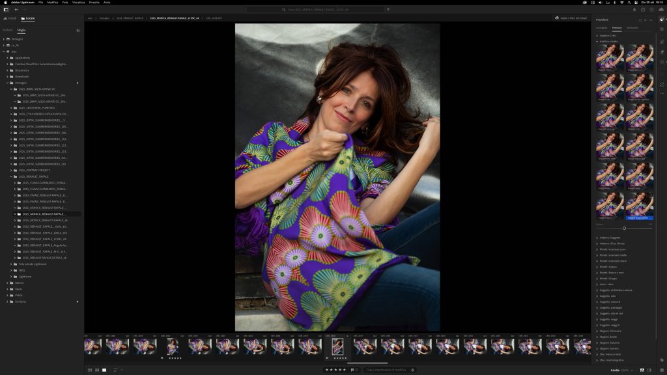Adjust the preset amount slider
667x375 pixels.
624,228
